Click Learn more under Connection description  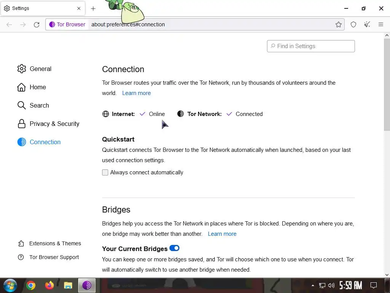(x=136, y=93)
